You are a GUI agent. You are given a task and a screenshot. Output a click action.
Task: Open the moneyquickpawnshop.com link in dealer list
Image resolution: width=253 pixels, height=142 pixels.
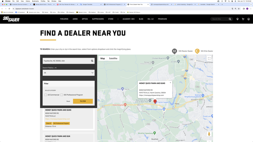[58, 119]
